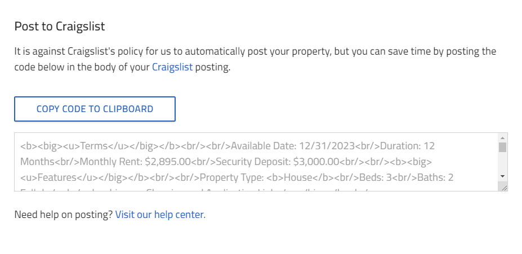Click the Post to Craigslist heading

[x=60, y=26]
